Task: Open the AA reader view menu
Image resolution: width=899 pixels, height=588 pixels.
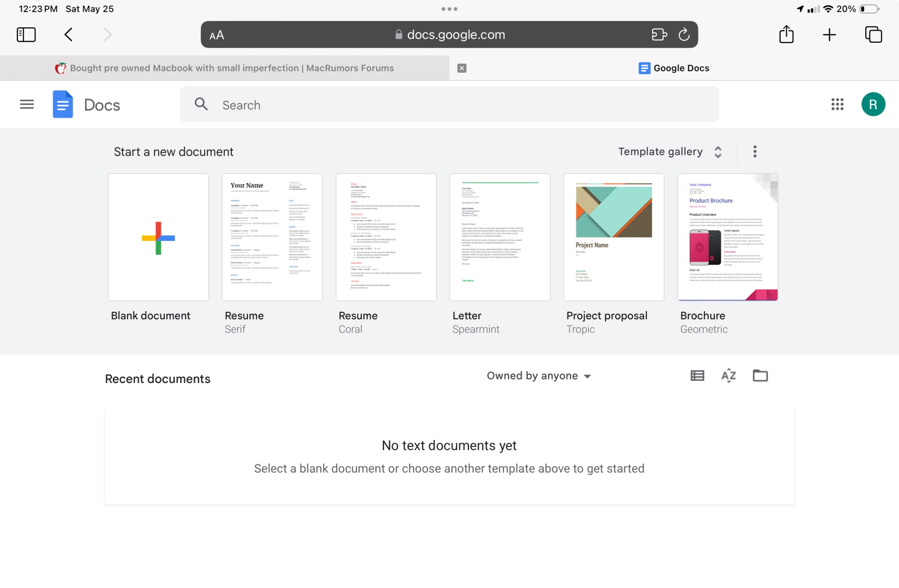Action: click(x=217, y=35)
